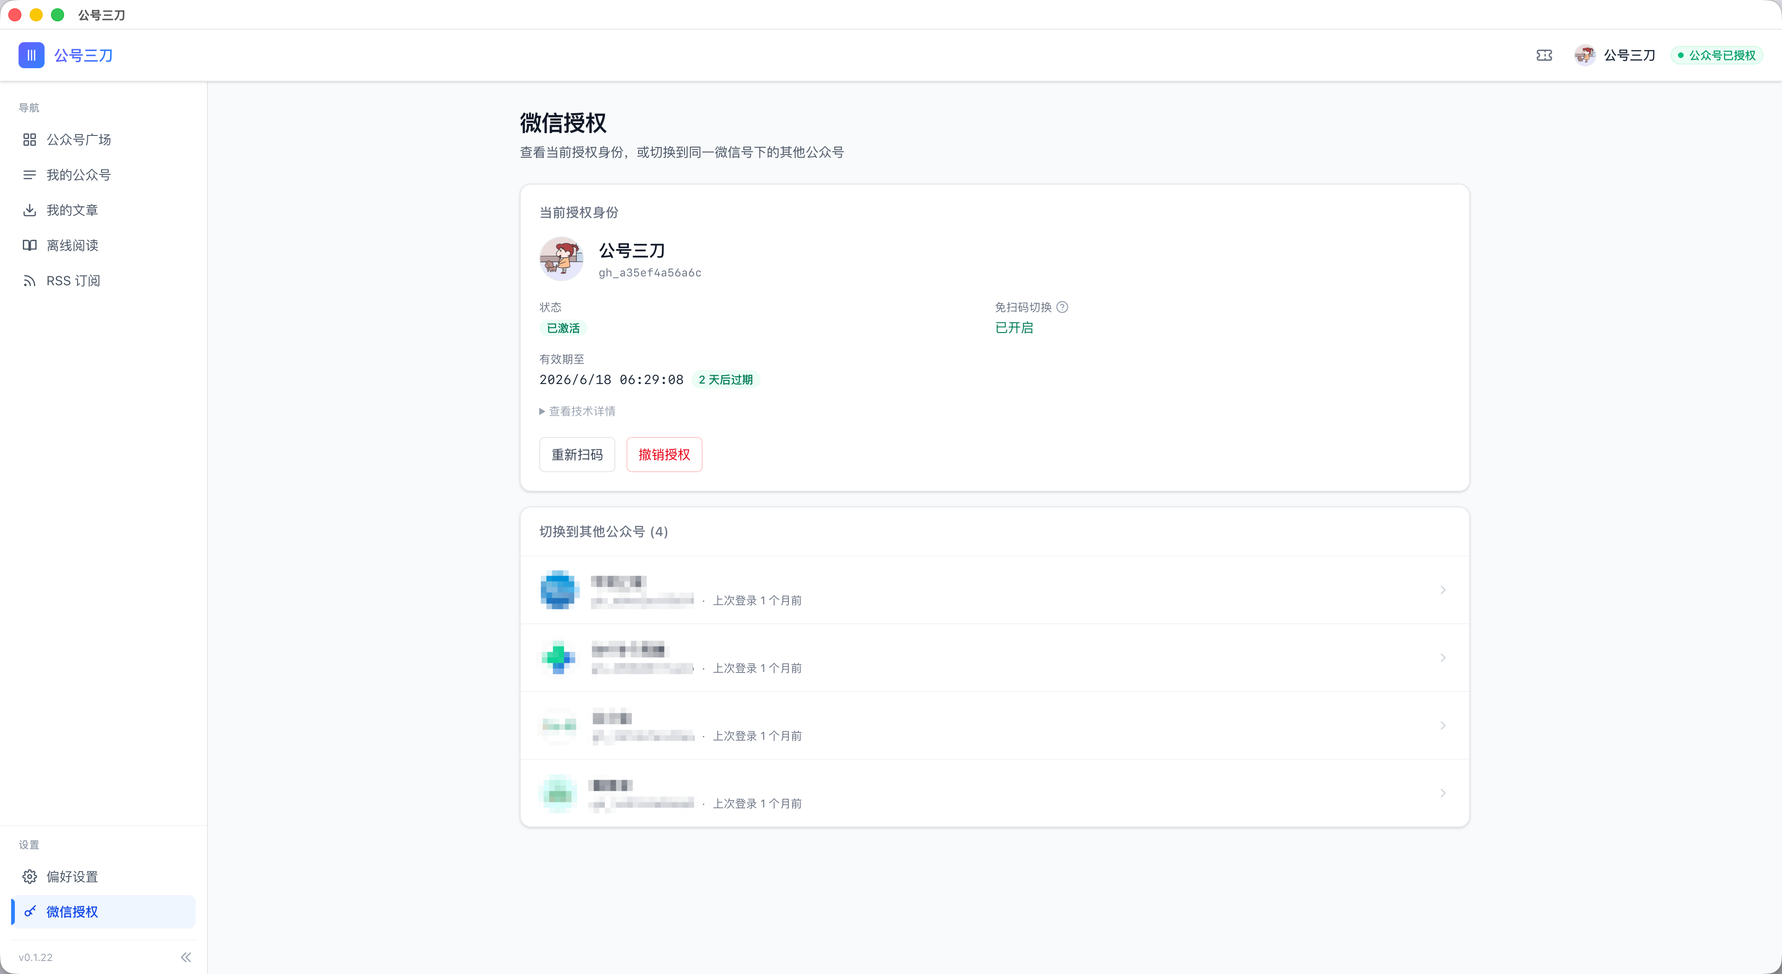Click chevron of the fourth switchable account row

point(1443,793)
